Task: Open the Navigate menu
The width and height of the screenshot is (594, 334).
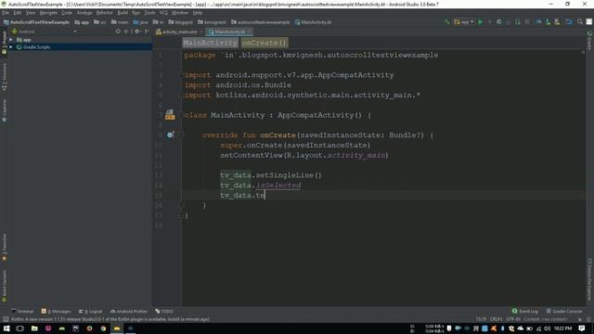Action: [48, 12]
